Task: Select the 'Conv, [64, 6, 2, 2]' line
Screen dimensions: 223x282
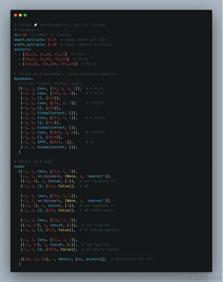Action: (60, 88)
